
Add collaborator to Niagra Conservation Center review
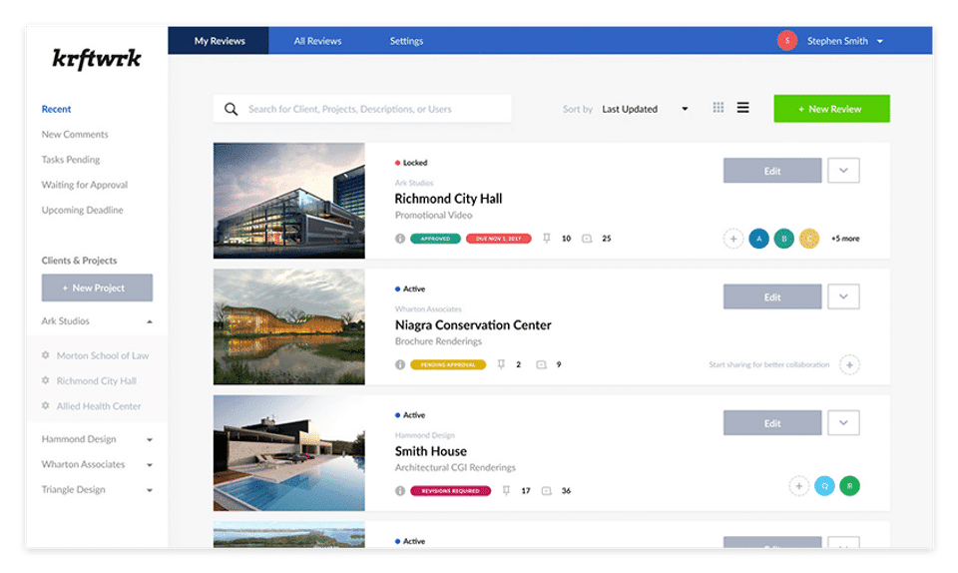point(849,364)
